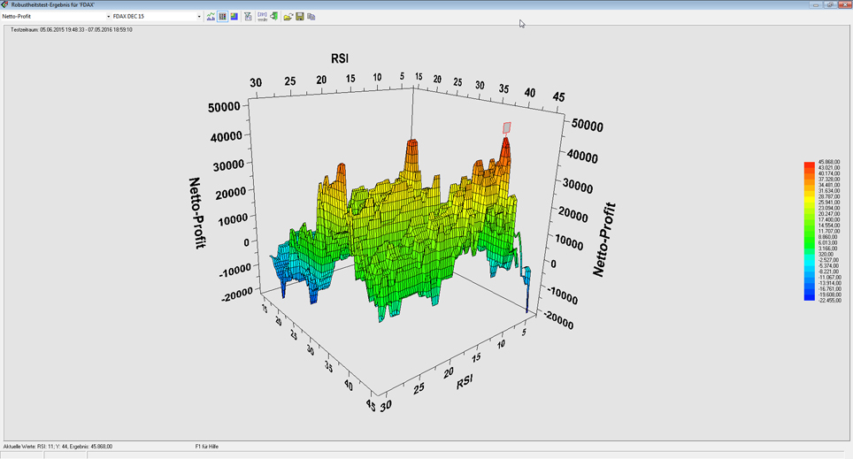This screenshot has height=459, width=853.
Task: Minimize the Robustheitstest-Ergebnis window
Action: click(816, 4)
